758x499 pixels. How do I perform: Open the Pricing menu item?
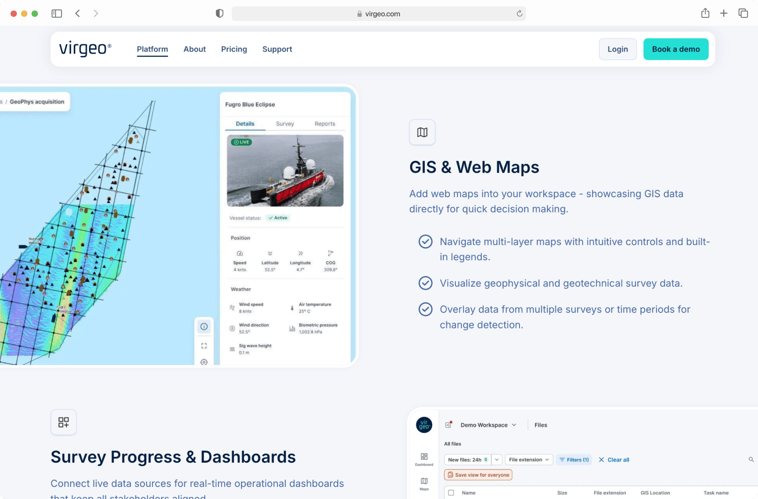pos(234,49)
